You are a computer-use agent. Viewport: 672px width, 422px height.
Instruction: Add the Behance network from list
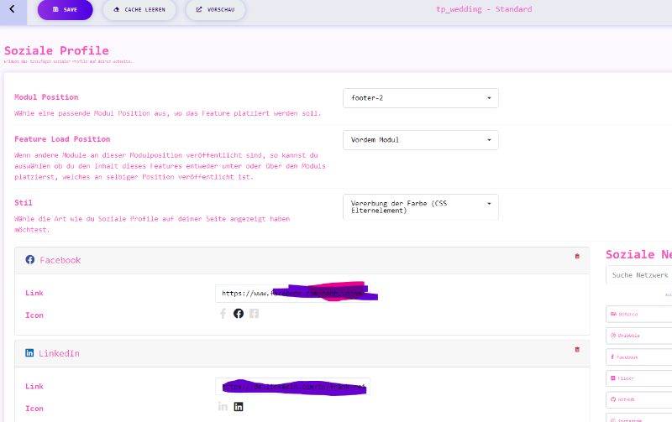pos(639,314)
